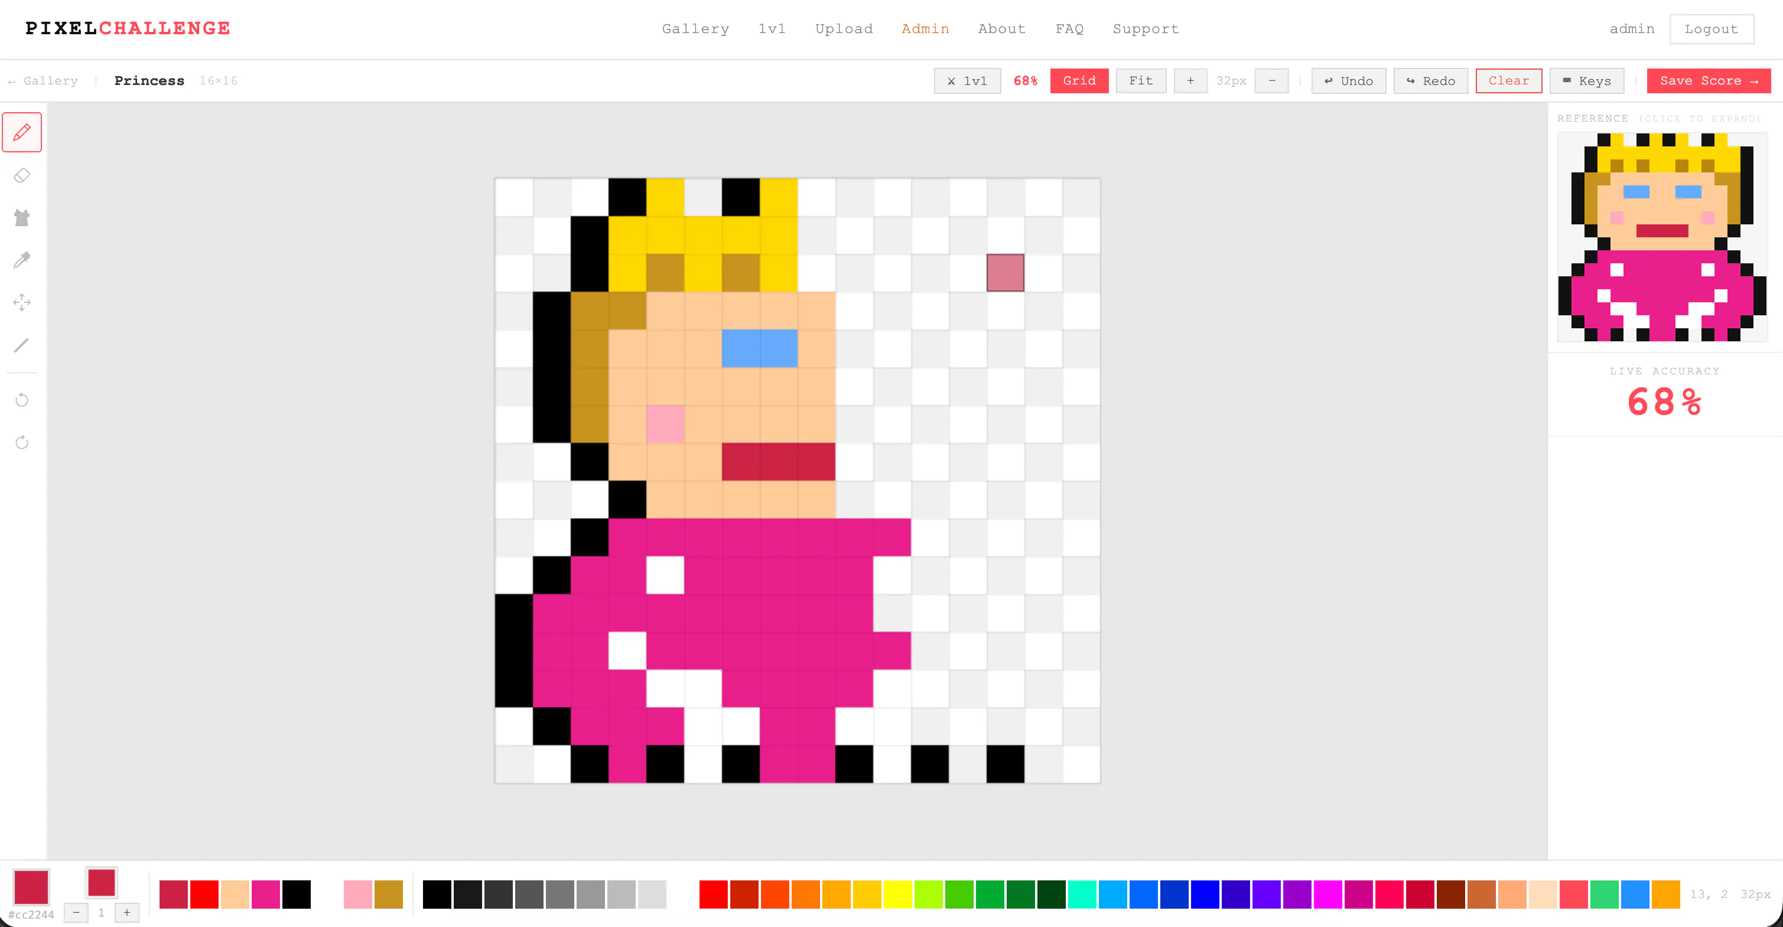Open the FAQ page
The image size is (1783, 927).
tap(1069, 29)
